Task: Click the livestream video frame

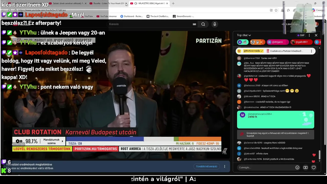Action: (x=116, y=95)
